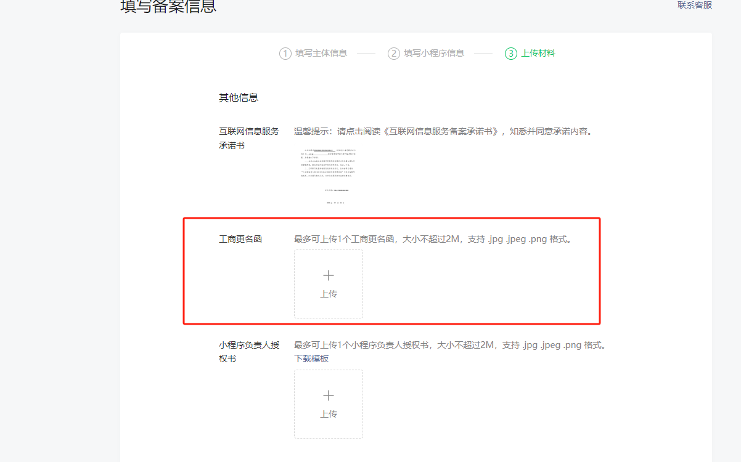This screenshot has width=741, height=462.
Task: Click the 小程序负责人授权书 field label
Action: [249, 352]
